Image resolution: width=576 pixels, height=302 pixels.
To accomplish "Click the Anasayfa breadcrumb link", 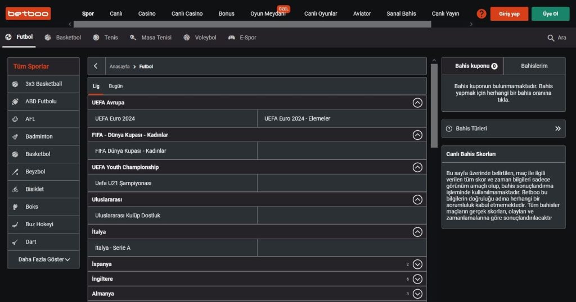I will click(119, 66).
